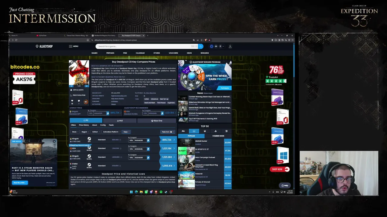
Task: Open the Store filter dropdown
Action: [75, 132]
